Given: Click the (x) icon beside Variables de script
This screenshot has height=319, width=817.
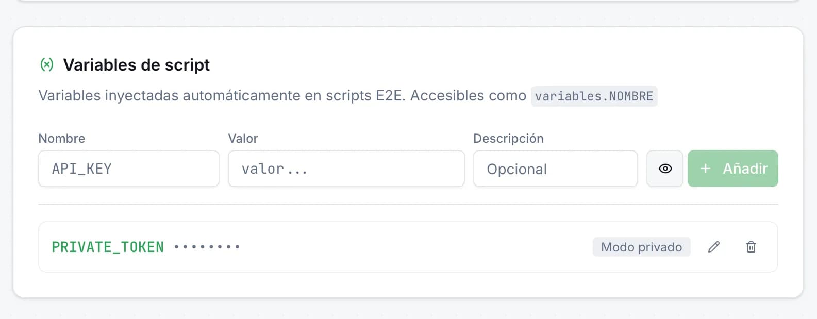Looking at the screenshot, I should click(x=47, y=64).
